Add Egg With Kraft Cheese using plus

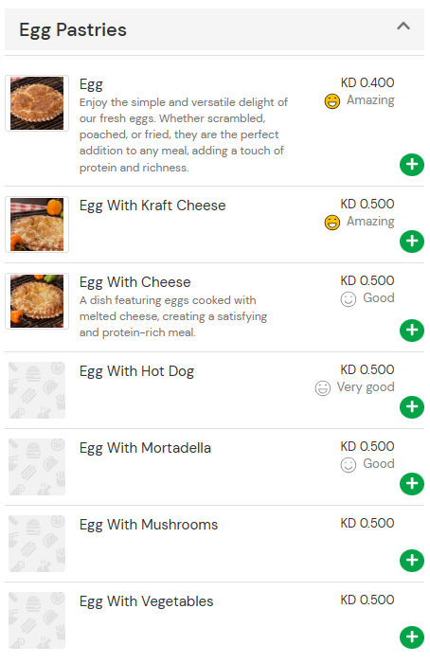[411, 241]
